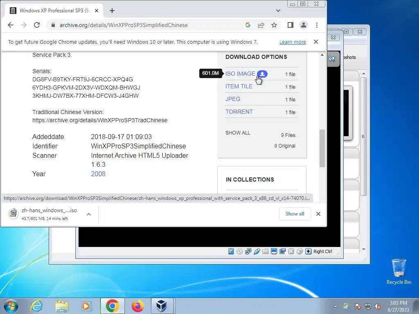Click the Learn more link

point(293,42)
